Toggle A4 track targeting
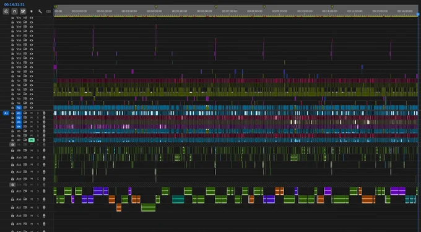The image size is (421, 232). pos(19,127)
